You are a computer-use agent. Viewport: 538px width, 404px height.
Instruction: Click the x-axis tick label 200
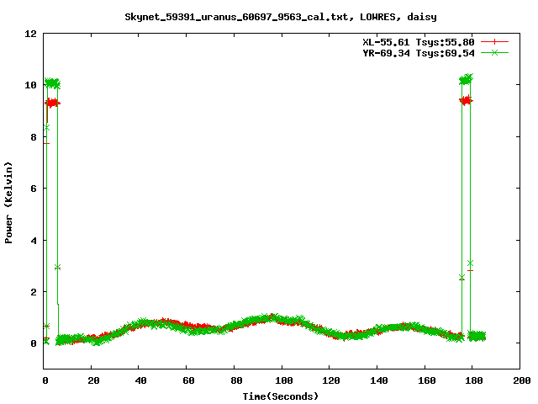tap(521, 380)
